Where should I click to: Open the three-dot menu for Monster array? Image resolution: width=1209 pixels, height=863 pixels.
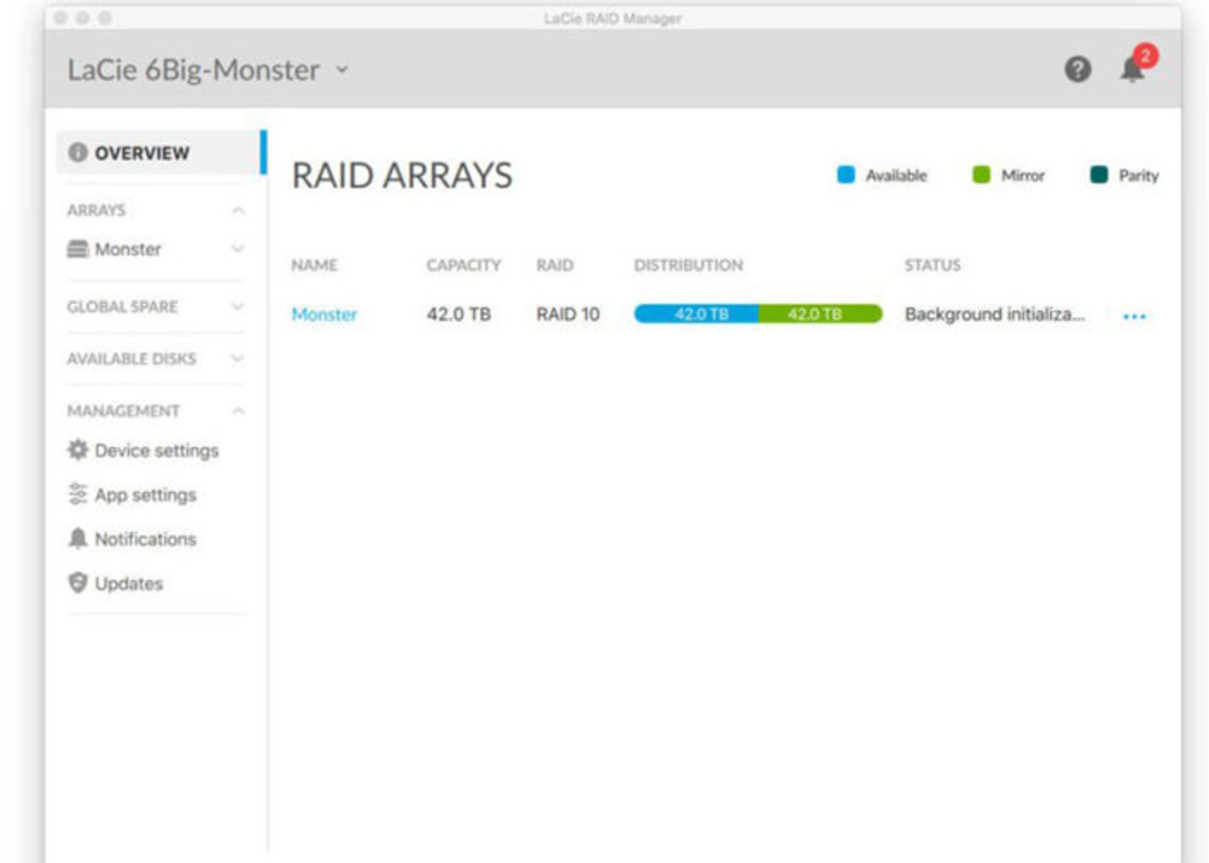tap(1134, 316)
